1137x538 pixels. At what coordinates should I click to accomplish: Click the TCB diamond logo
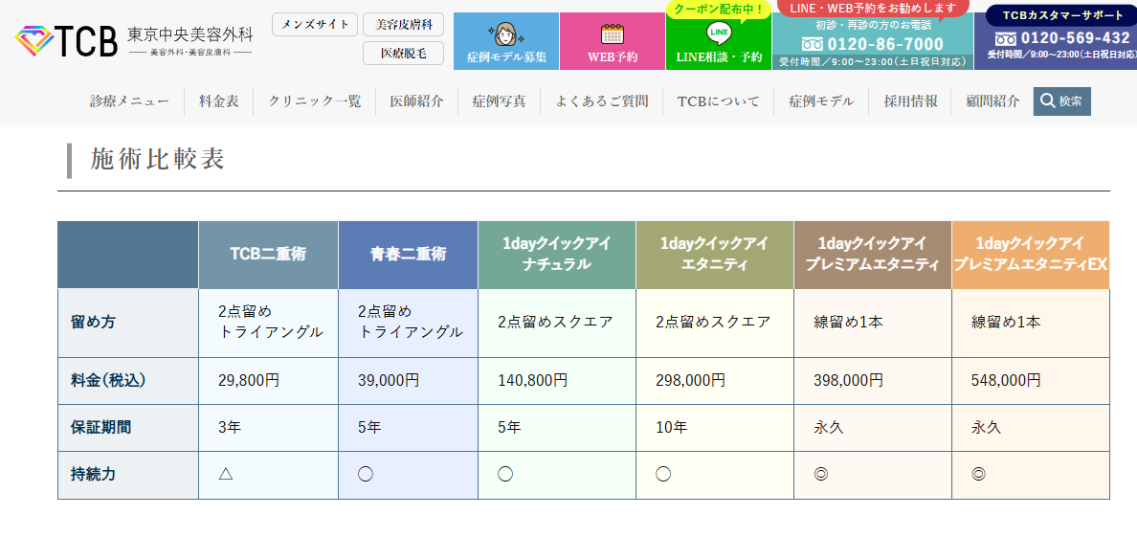point(33,40)
